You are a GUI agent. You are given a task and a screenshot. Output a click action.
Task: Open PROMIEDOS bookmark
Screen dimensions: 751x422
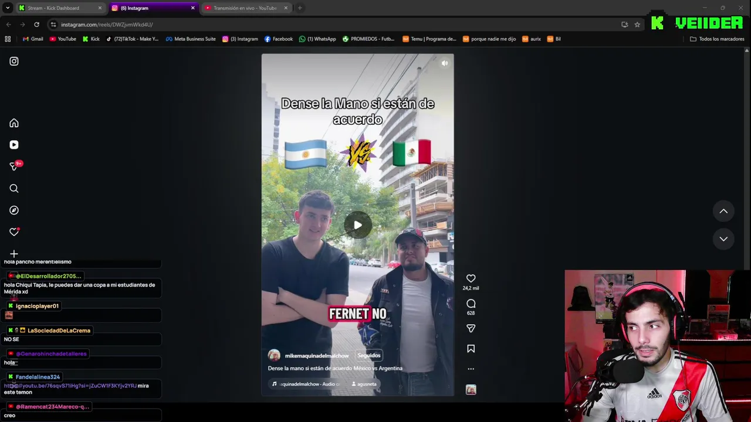click(368, 39)
